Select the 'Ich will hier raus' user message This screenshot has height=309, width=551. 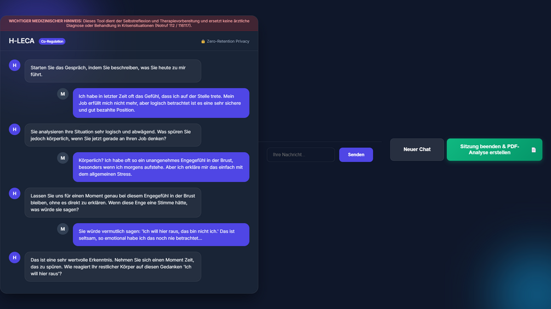[161, 235]
